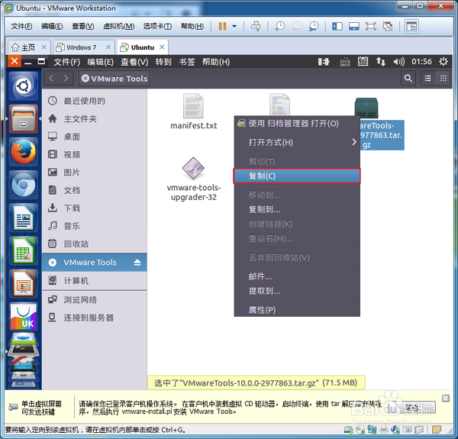The width and height of the screenshot is (458, 439).
Task: Open the sound volume indicator
Action: click(x=398, y=62)
